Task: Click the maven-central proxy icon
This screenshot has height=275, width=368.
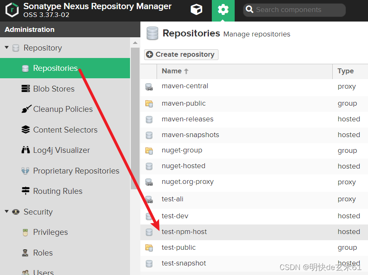Action: pos(149,87)
